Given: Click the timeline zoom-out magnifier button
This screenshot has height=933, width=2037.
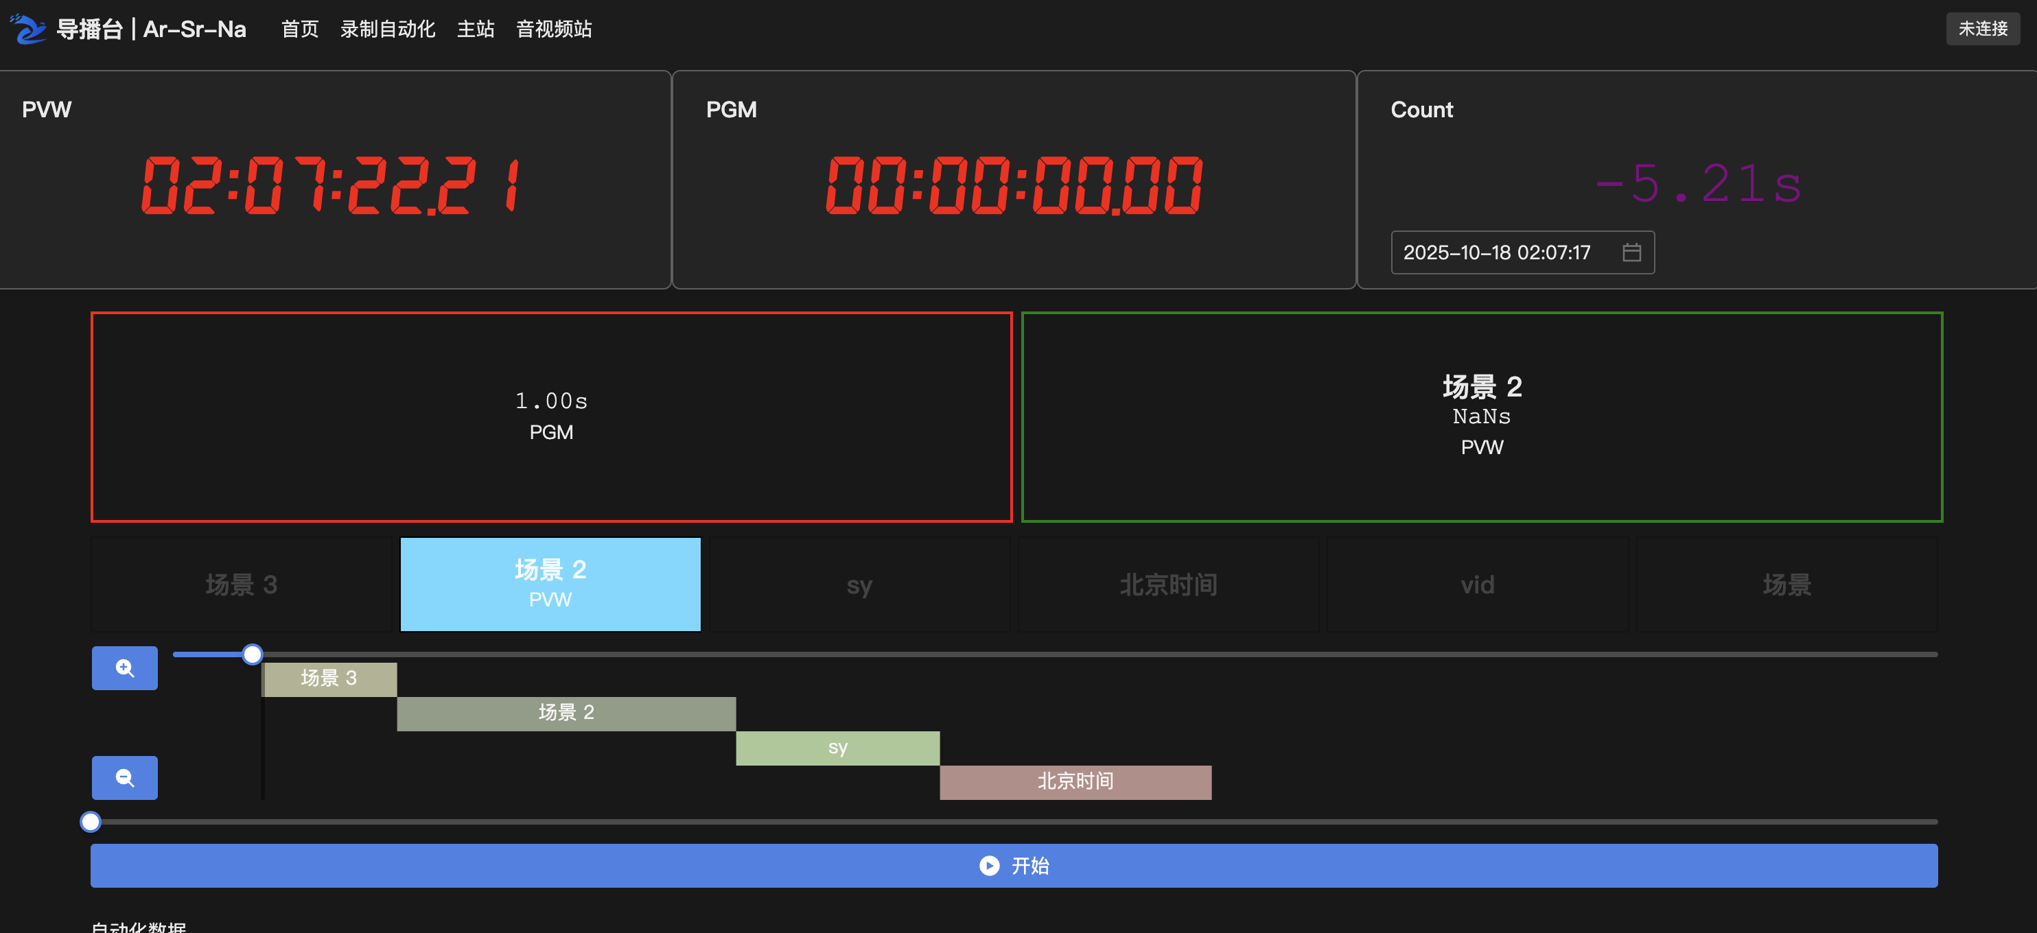Looking at the screenshot, I should [x=124, y=778].
